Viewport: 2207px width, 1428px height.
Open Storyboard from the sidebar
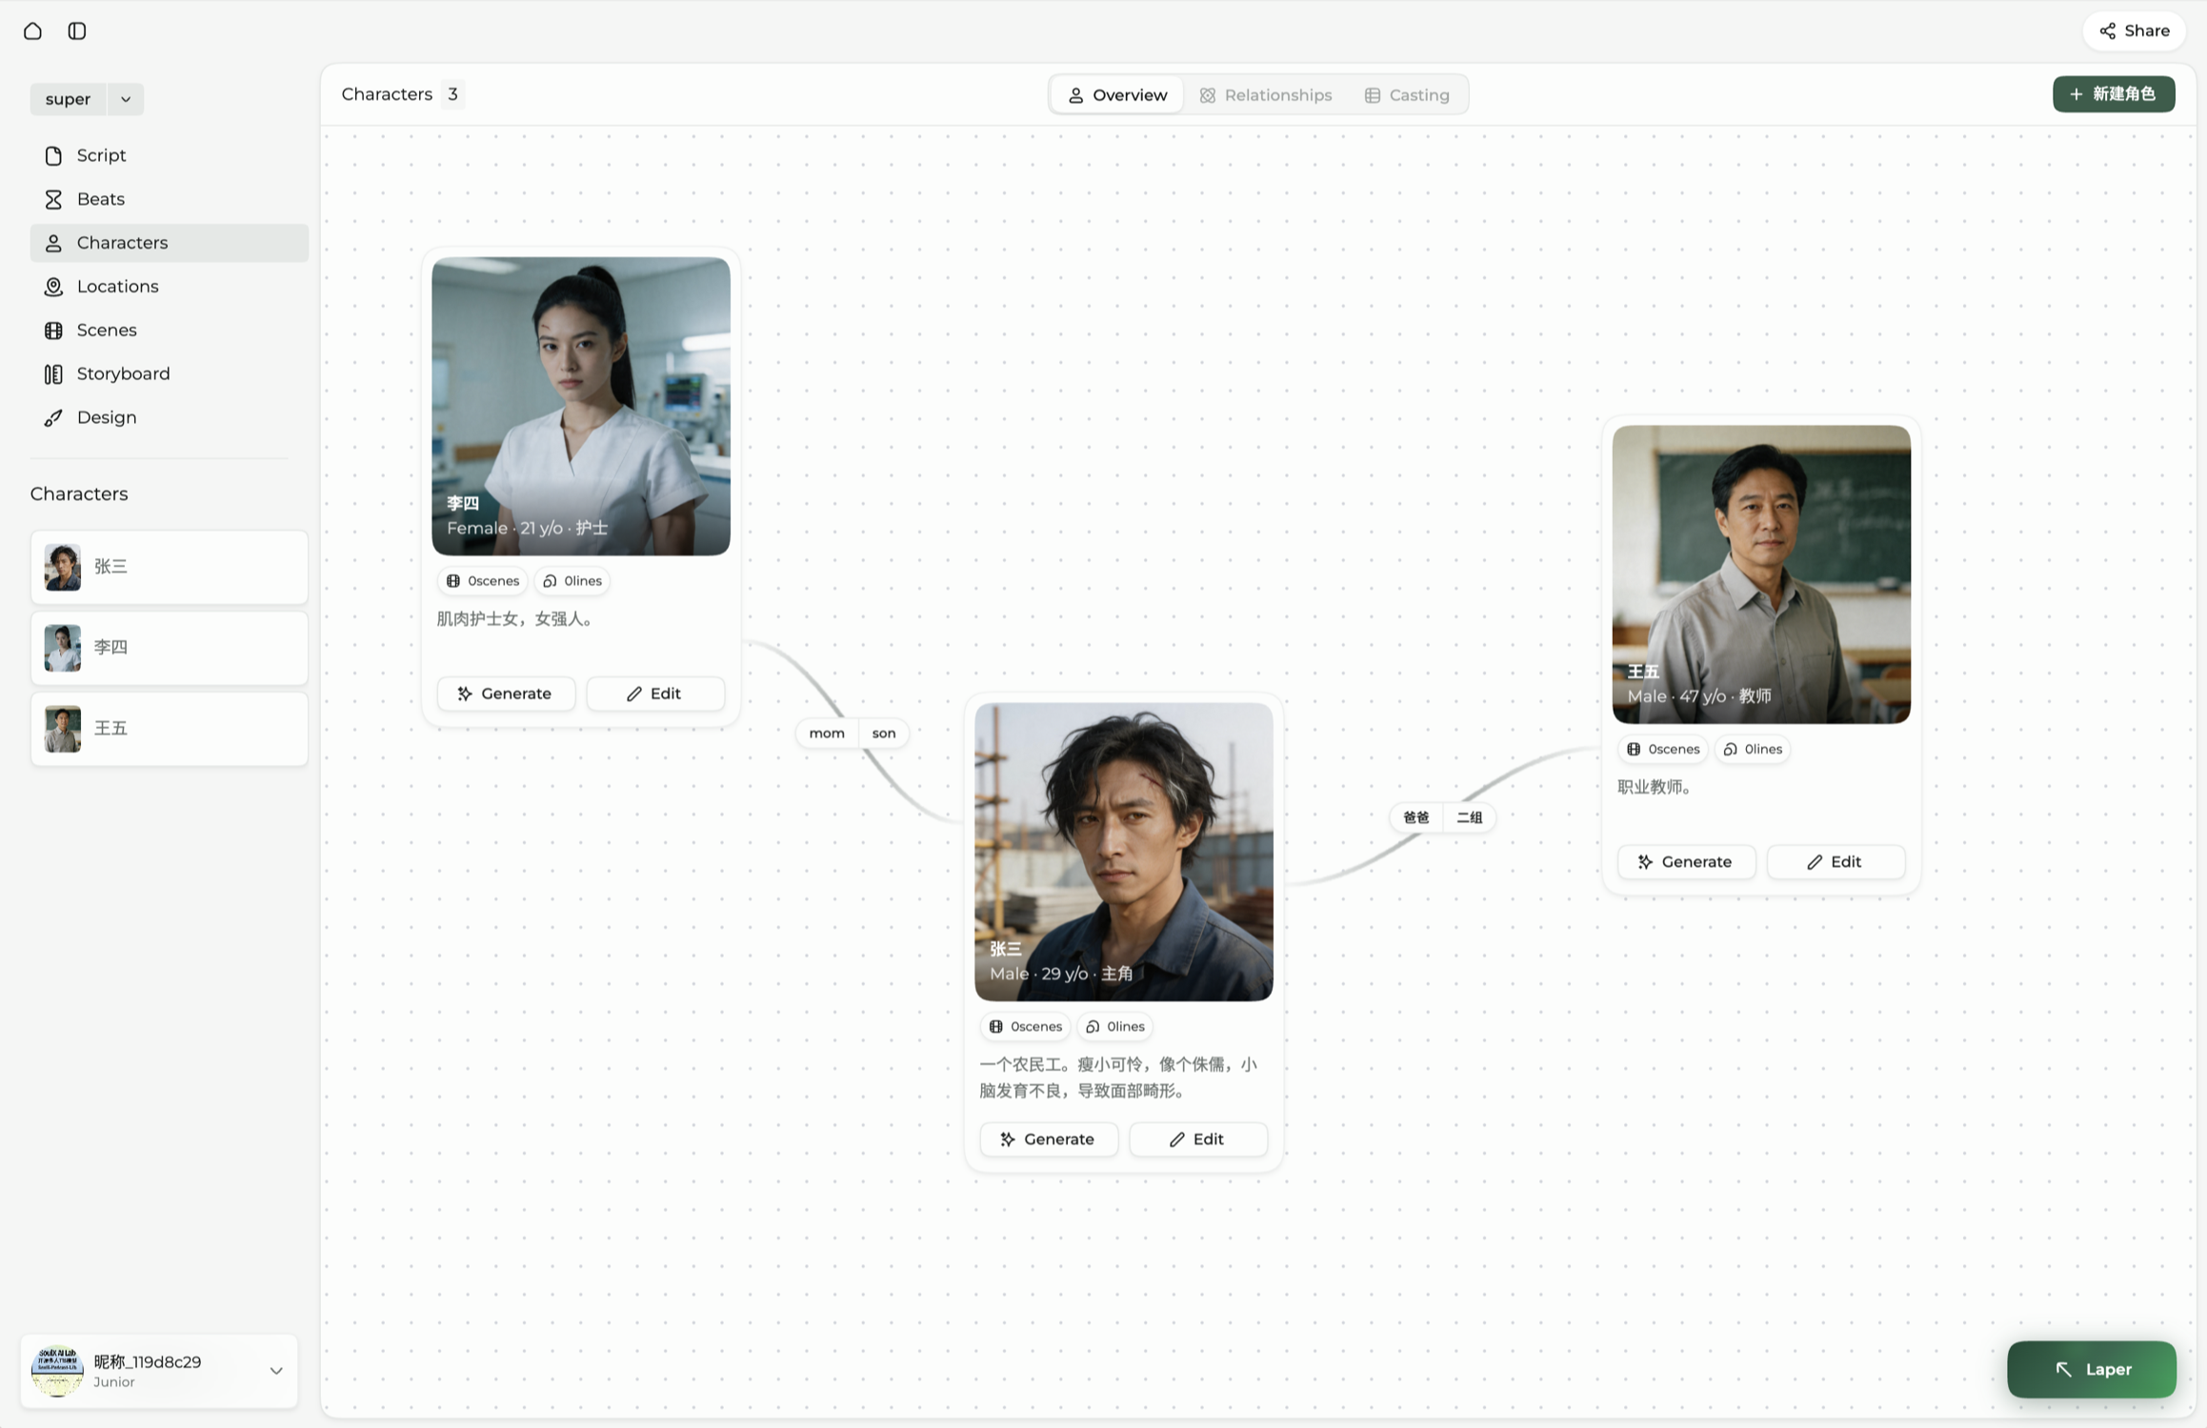(x=123, y=373)
